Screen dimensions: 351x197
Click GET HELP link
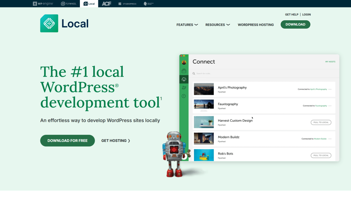pyautogui.click(x=291, y=14)
